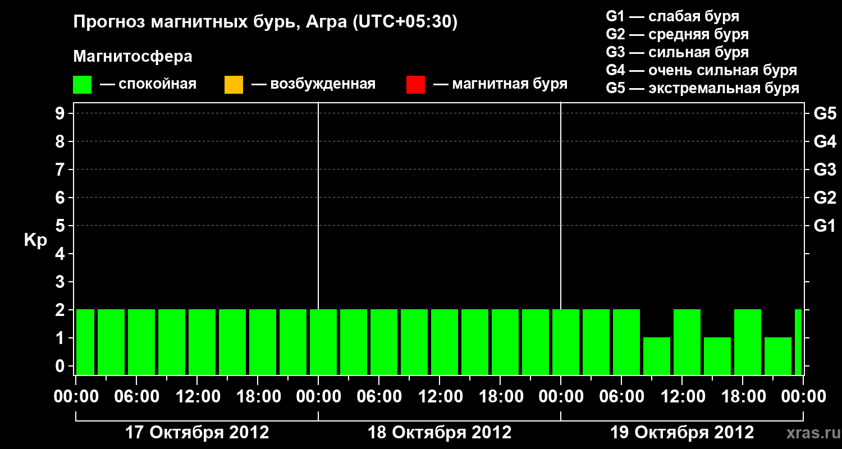Click the '— магнитная буря' legend text
Image resolution: width=842 pixels, height=449 pixels.
[x=500, y=84]
